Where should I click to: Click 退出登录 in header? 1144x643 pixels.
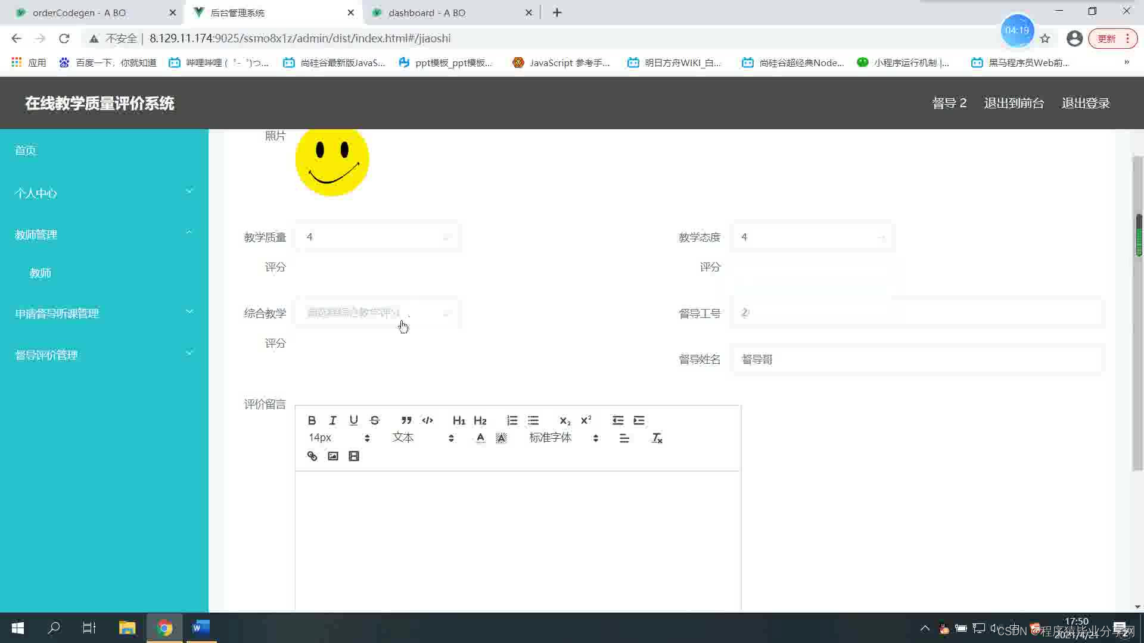1085,103
